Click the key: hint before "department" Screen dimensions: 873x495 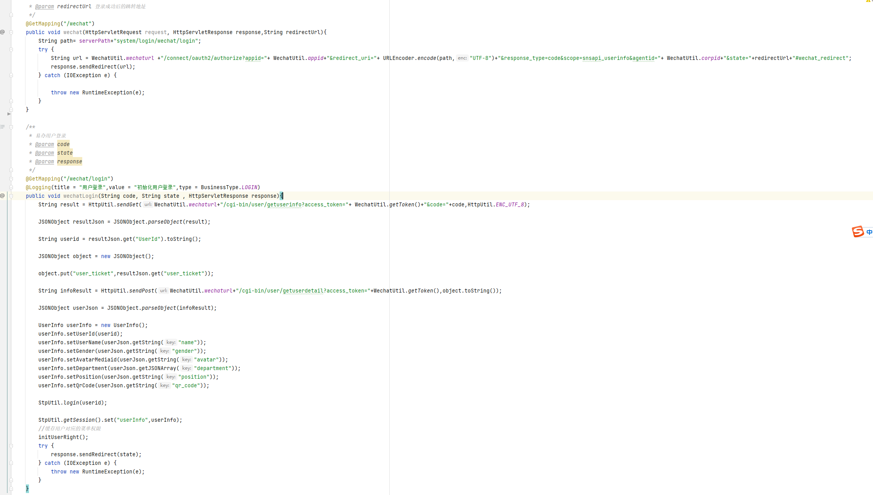pos(186,368)
